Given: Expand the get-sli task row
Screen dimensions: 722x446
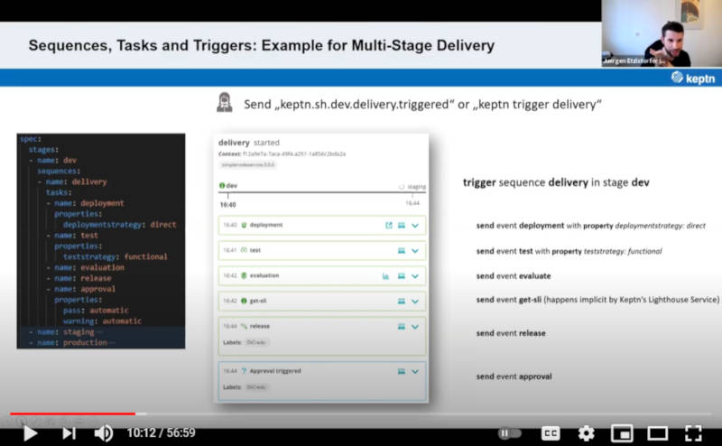Looking at the screenshot, I should pyautogui.click(x=415, y=302).
